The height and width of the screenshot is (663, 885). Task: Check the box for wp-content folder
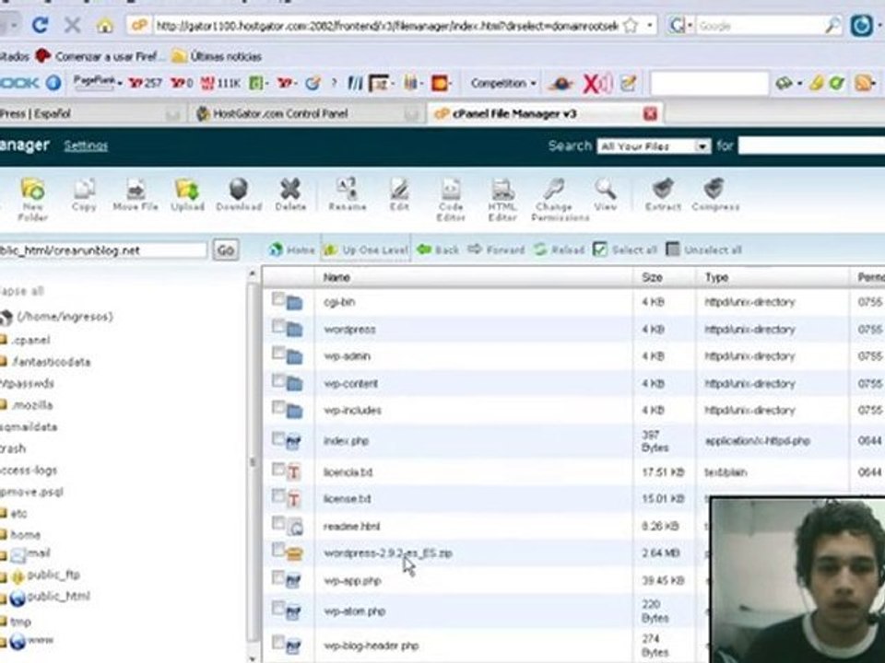[277, 380]
